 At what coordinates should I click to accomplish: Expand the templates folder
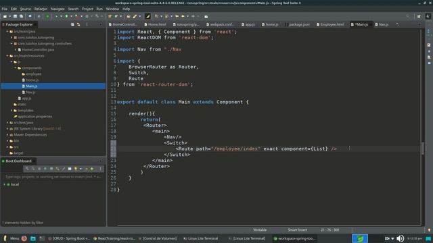(12, 111)
